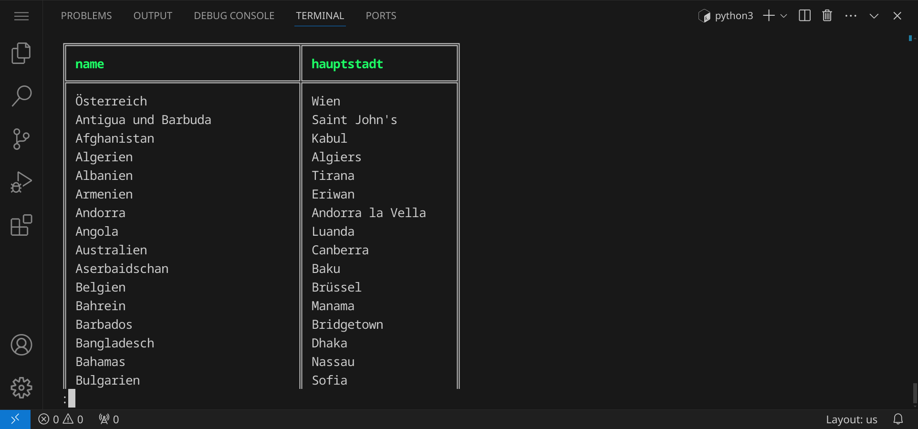Click the Layout: us status item
The height and width of the screenshot is (429, 918).
coord(851,419)
